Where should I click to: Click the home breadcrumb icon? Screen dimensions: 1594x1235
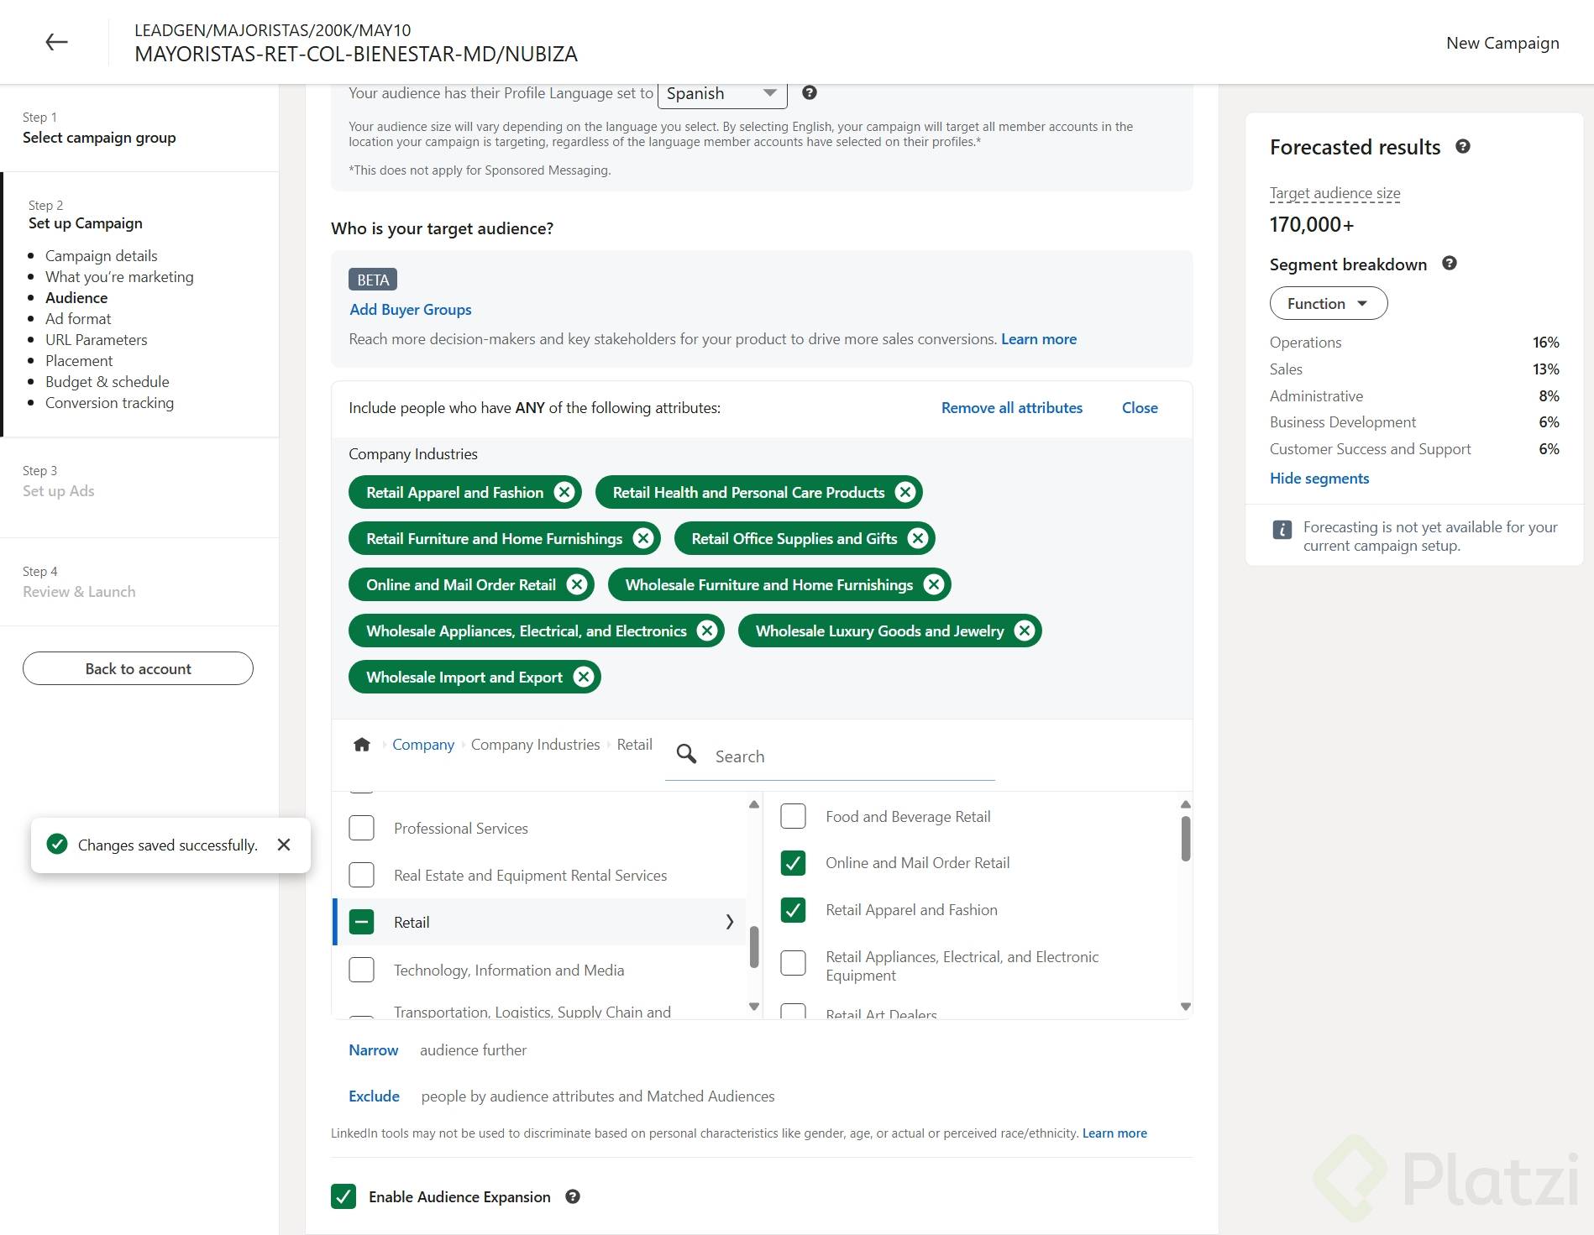[x=362, y=745]
